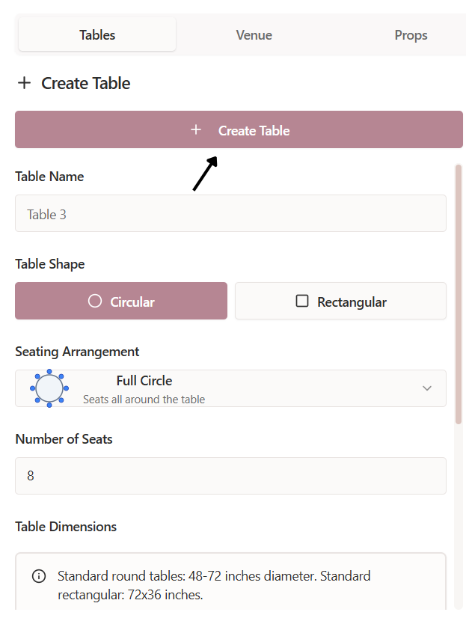Screen dimensions: 466x621
Task: Select the Rectangular table shape
Action: tap(340, 301)
